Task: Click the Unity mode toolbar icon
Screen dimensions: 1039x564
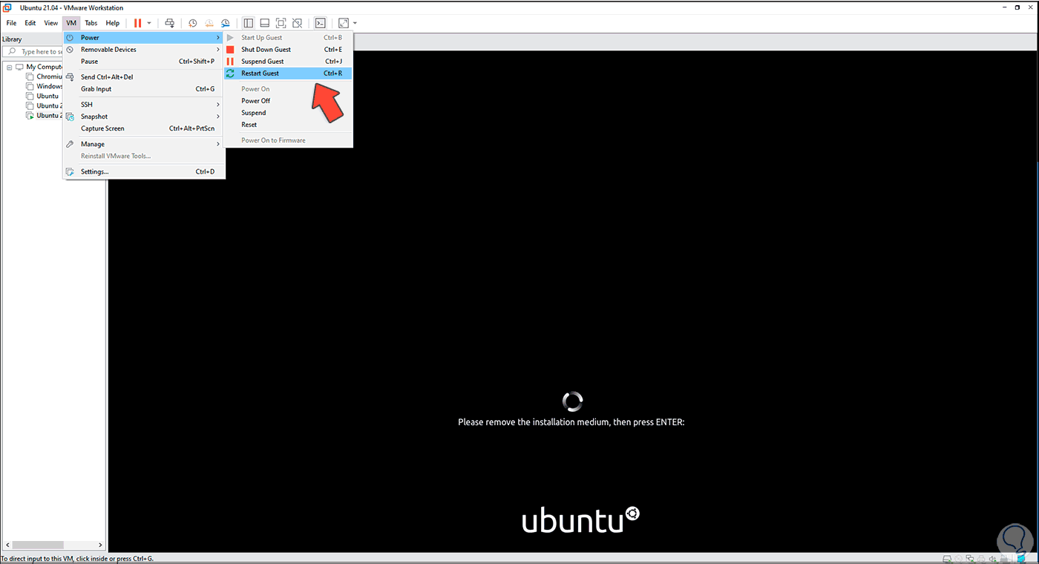Action: (x=298, y=23)
